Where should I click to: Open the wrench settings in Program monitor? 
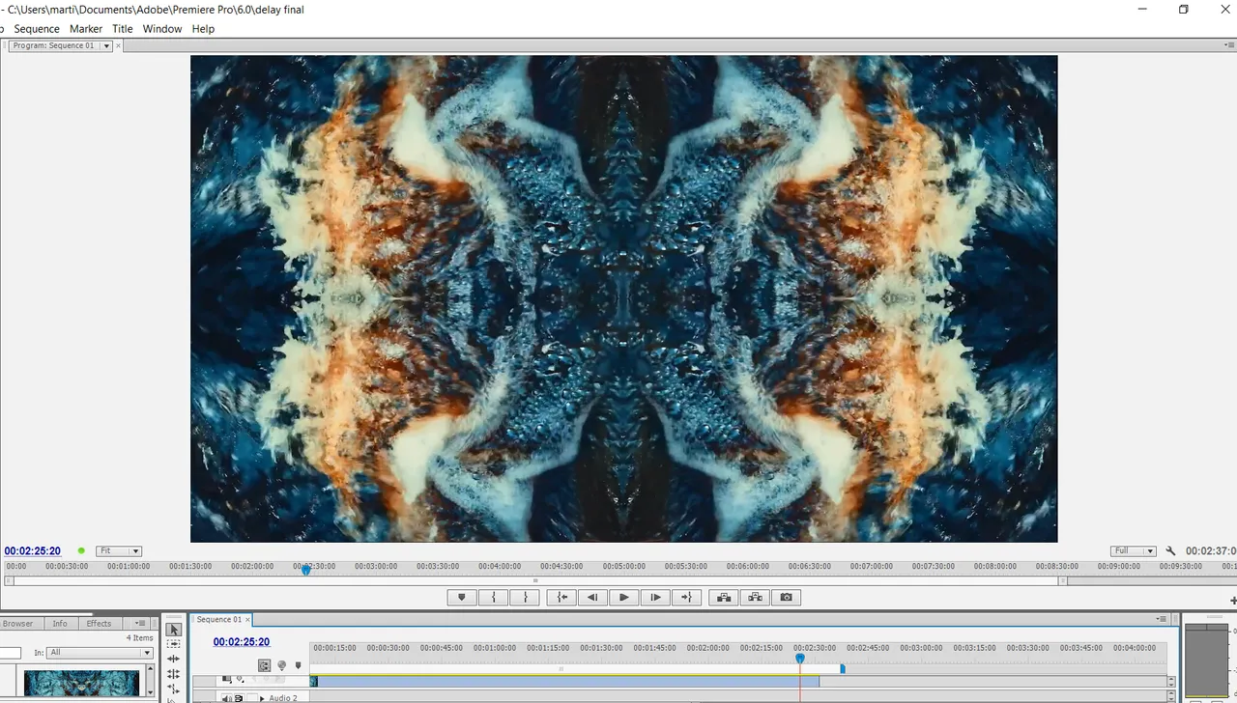click(x=1170, y=551)
